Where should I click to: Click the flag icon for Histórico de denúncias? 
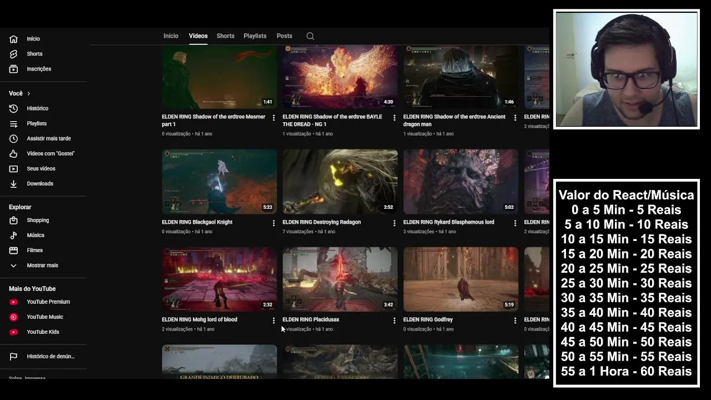click(x=14, y=356)
